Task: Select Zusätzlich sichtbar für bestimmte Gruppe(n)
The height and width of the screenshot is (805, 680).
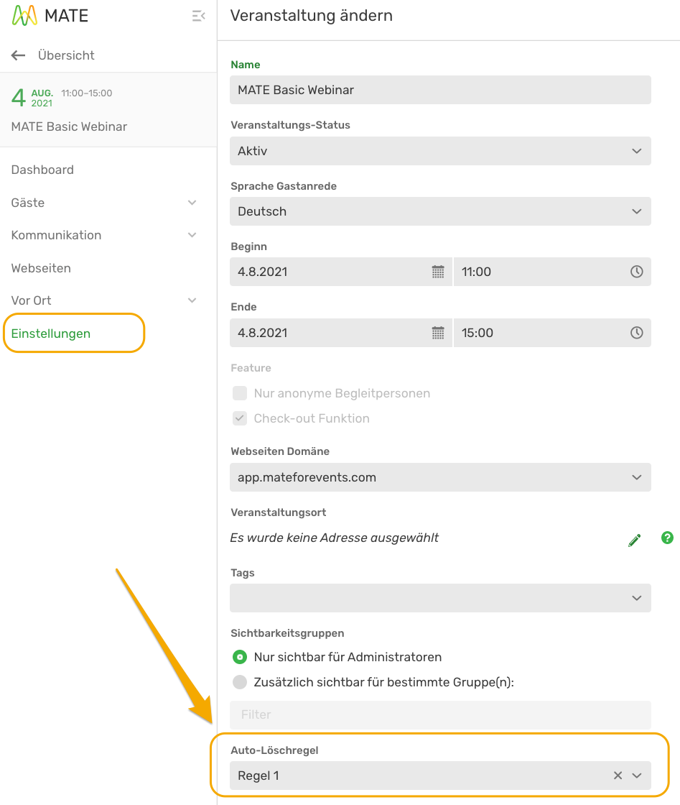Action: pyautogui.click(x=240, y=682)
